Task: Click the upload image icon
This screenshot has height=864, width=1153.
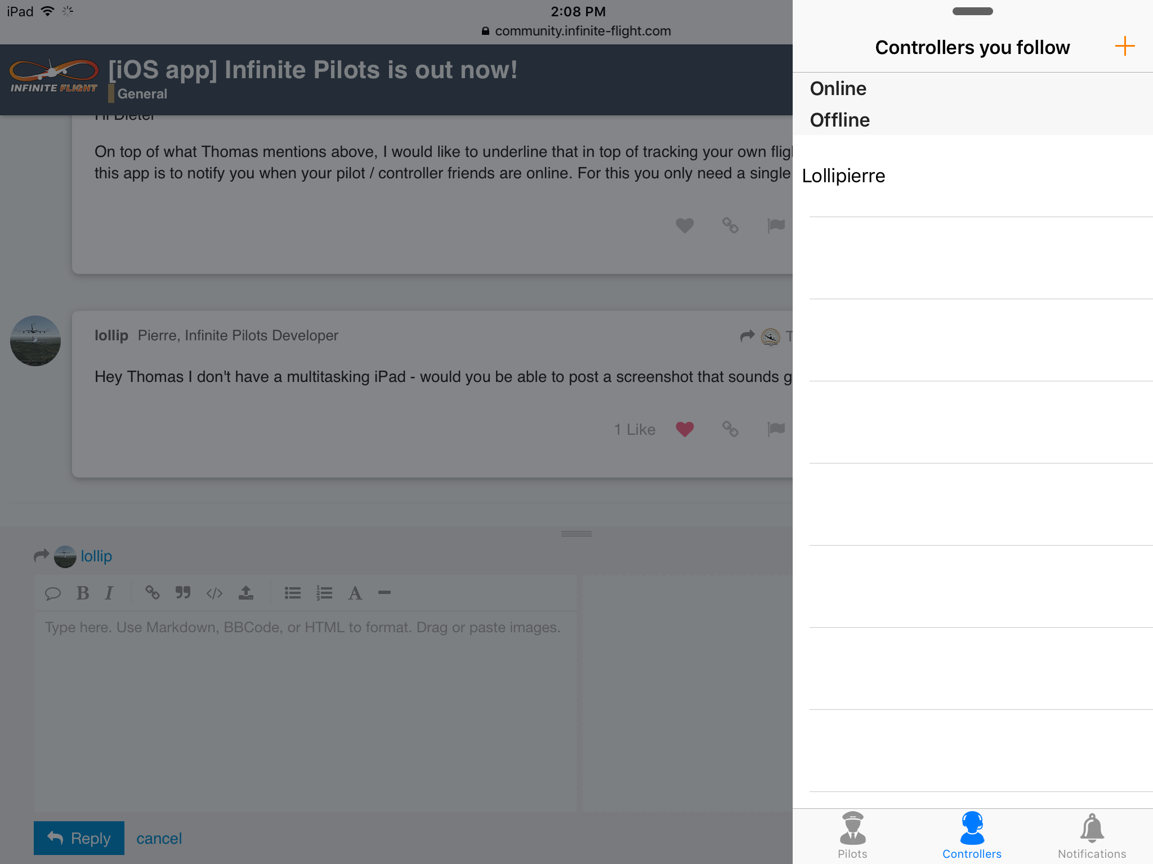Action: point(246,593)
